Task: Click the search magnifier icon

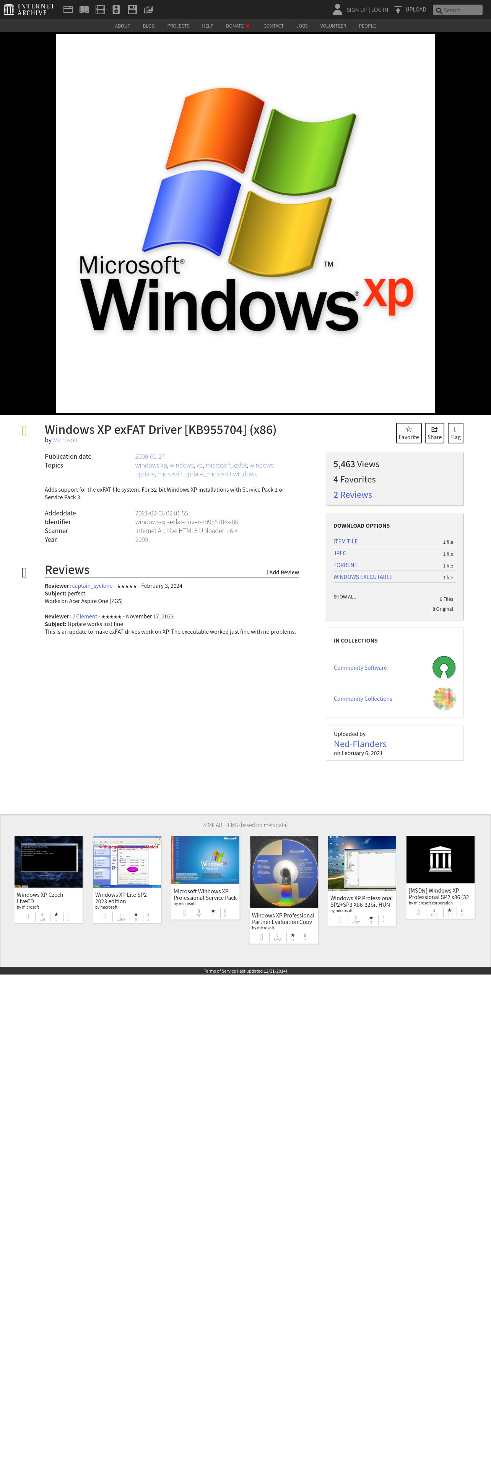Action: pos(439,10)
